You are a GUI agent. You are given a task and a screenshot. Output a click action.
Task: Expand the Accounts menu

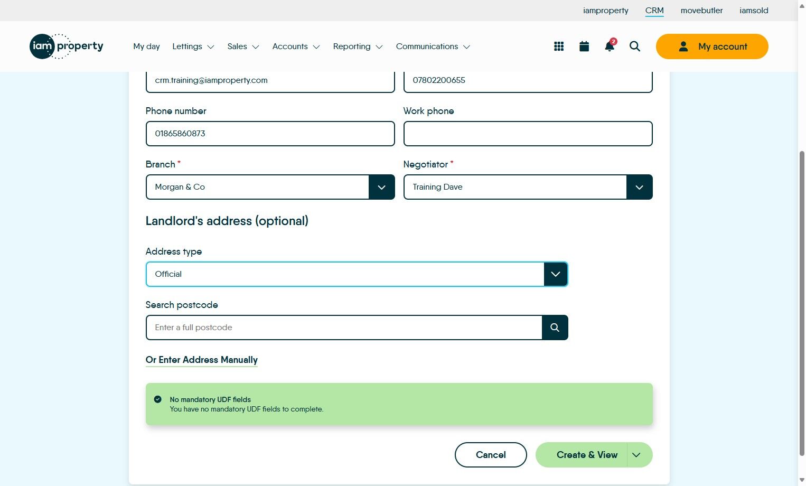coord(296,46)
